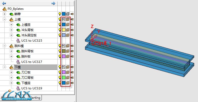
Task: Select the 脱料模 sub-assembly row
Action: tap(19, 46)
